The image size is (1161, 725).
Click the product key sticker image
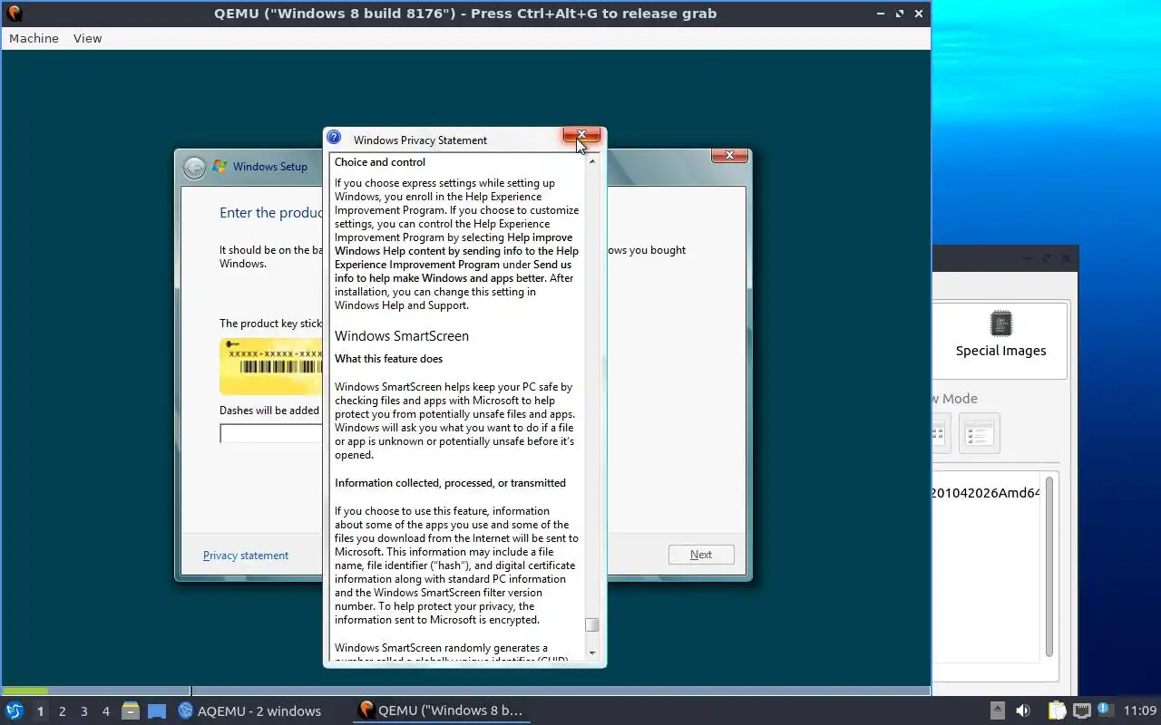(271, 366)
